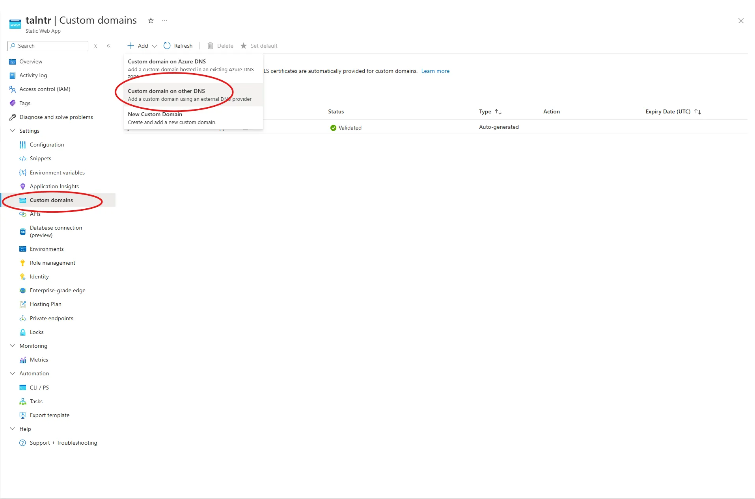Click the Refresh button
Image resolution: width=755 pixels, height=499 pixels.
point(178,46)
